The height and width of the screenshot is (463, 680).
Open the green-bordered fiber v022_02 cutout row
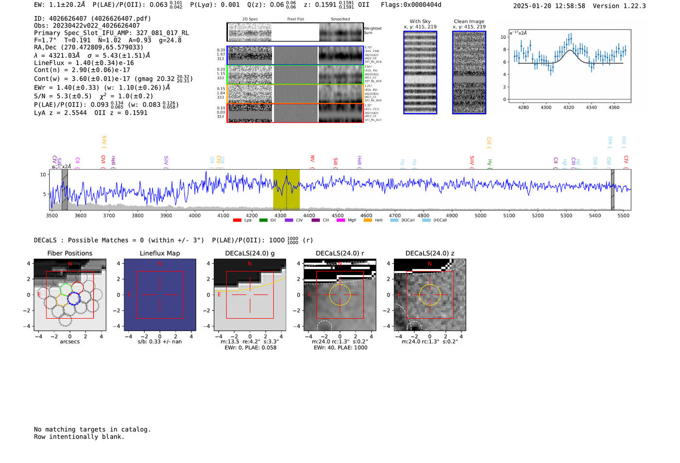(x=295, y=74)
